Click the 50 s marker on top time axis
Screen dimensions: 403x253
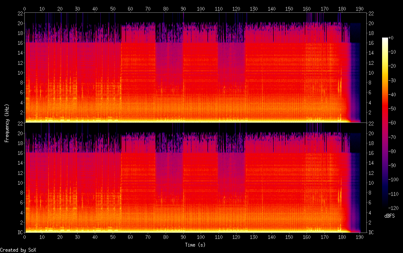pos(113,9)
